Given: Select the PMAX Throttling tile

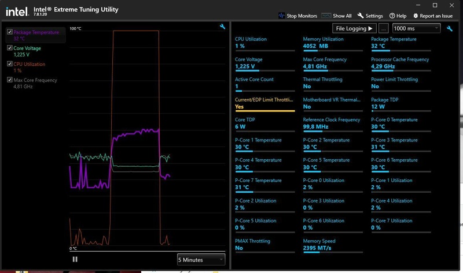Looking at the screenshot, I should pyautogui.click(x=264, y=246).
